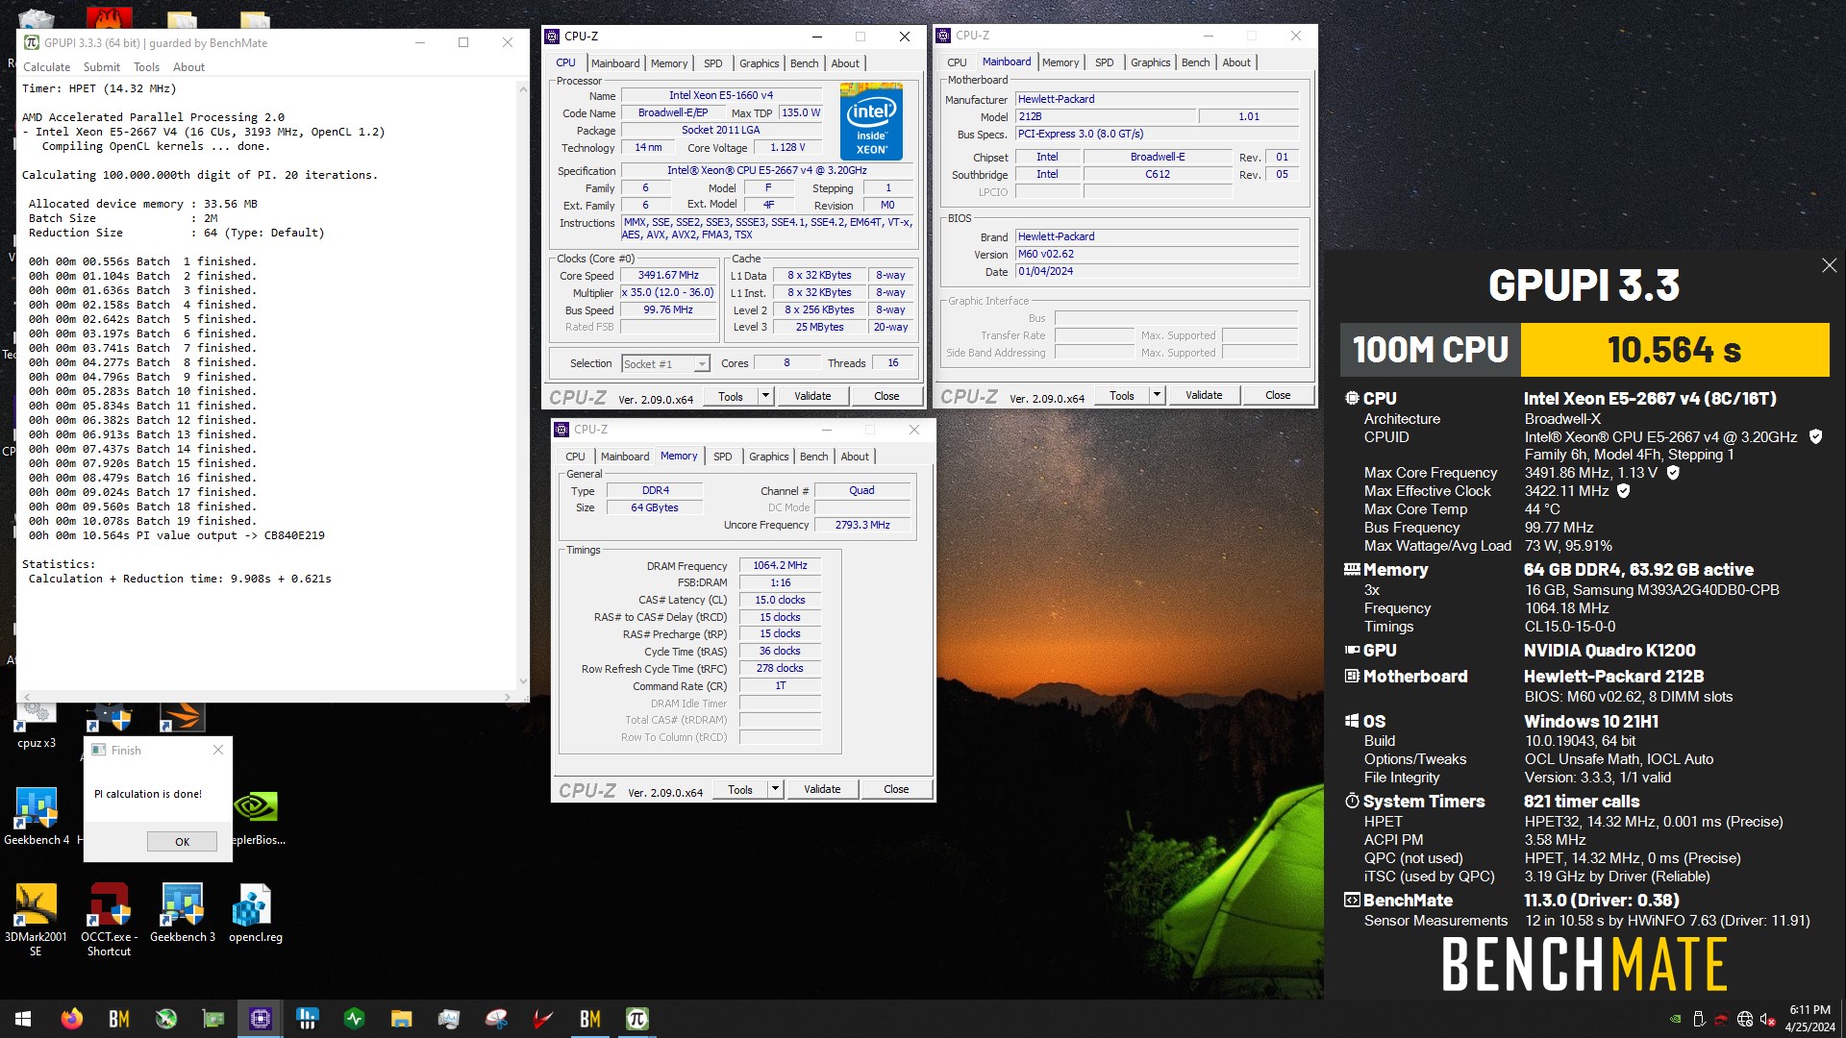Viewport: 1846px width, 1038px height.
Task: Switch to SPD tab in CPU-Z Memory window
Action: tap(723, 457)
